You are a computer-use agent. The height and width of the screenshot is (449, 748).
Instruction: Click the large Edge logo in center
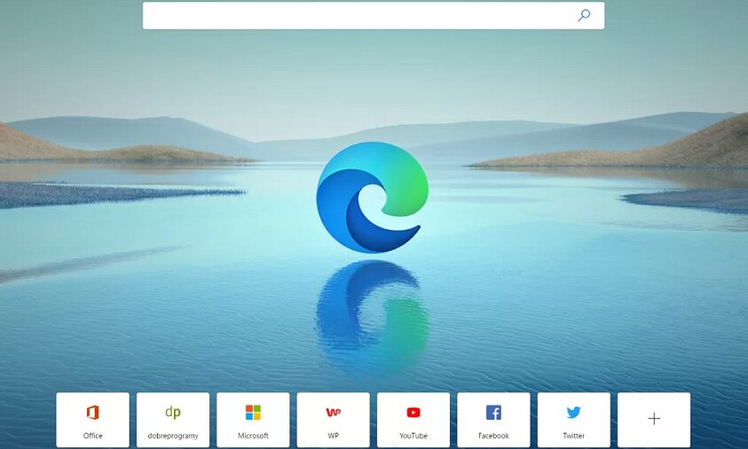click(x=372, y=198)
